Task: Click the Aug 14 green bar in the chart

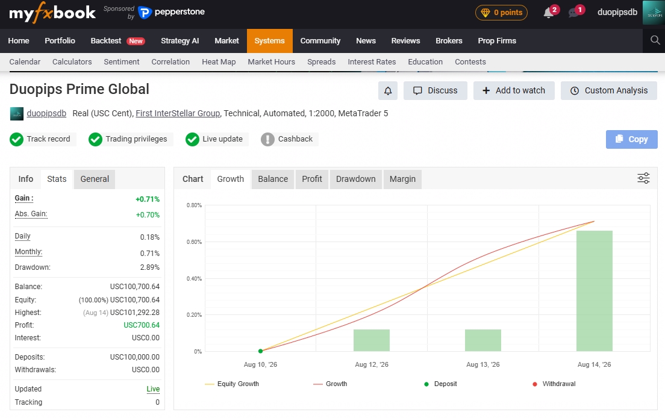Action: (x=594, y=291)
